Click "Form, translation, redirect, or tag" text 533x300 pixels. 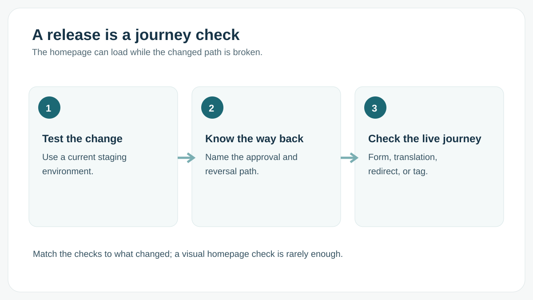pyautogui.click(x=403, y=164)
